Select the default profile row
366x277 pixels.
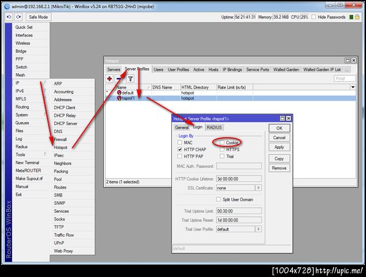[231, 93]
